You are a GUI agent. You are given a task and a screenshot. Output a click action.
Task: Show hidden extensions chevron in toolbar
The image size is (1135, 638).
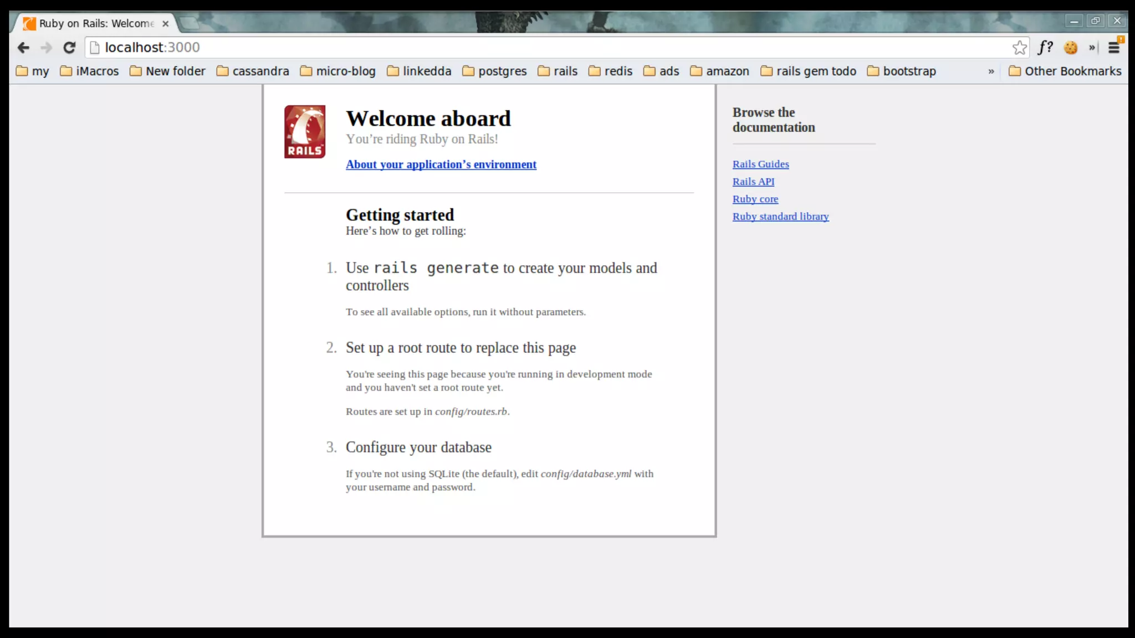pyautogui.click(x=1092, y=48)
